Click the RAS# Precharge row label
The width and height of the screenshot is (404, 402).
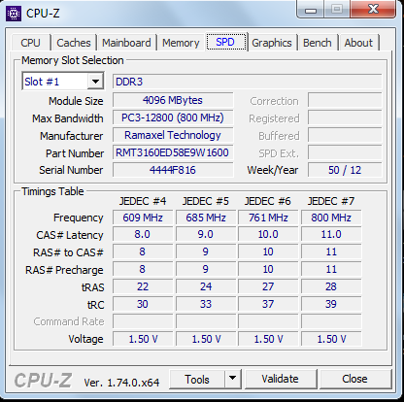point(64,270)
